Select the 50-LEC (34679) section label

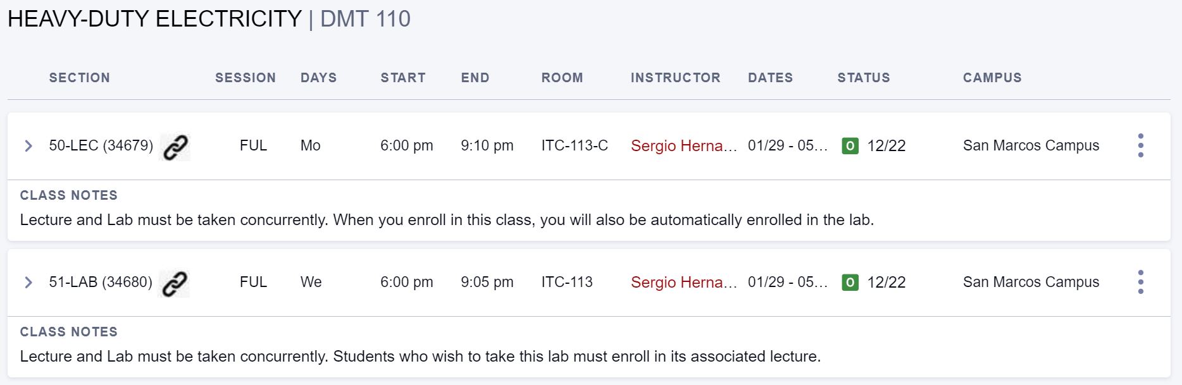click(x=101, y=145)
